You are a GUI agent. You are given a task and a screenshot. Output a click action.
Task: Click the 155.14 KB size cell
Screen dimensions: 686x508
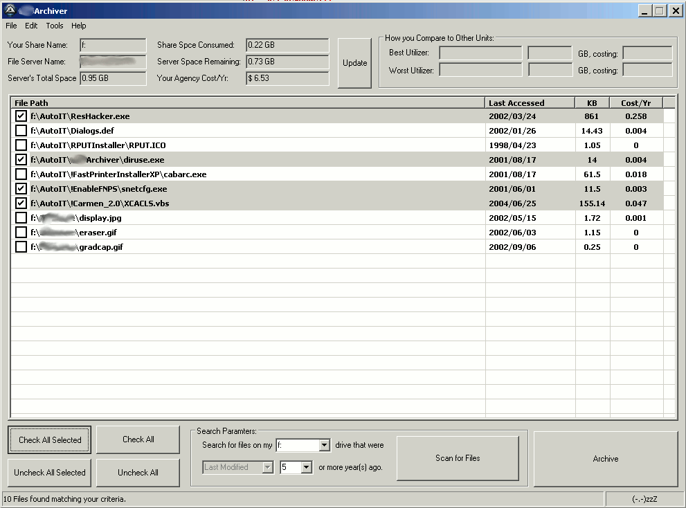pos(592,203)
